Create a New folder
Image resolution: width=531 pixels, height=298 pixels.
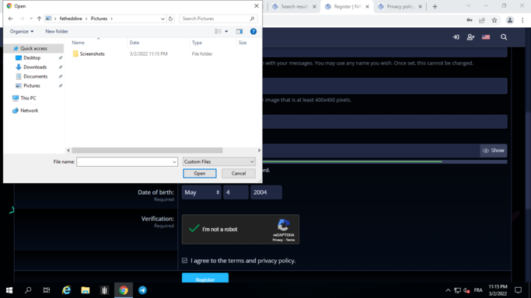pyautogui.click(x=57, y=31)
